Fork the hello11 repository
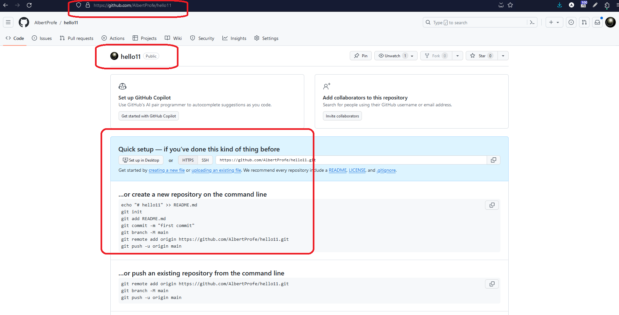 [436, 56]
